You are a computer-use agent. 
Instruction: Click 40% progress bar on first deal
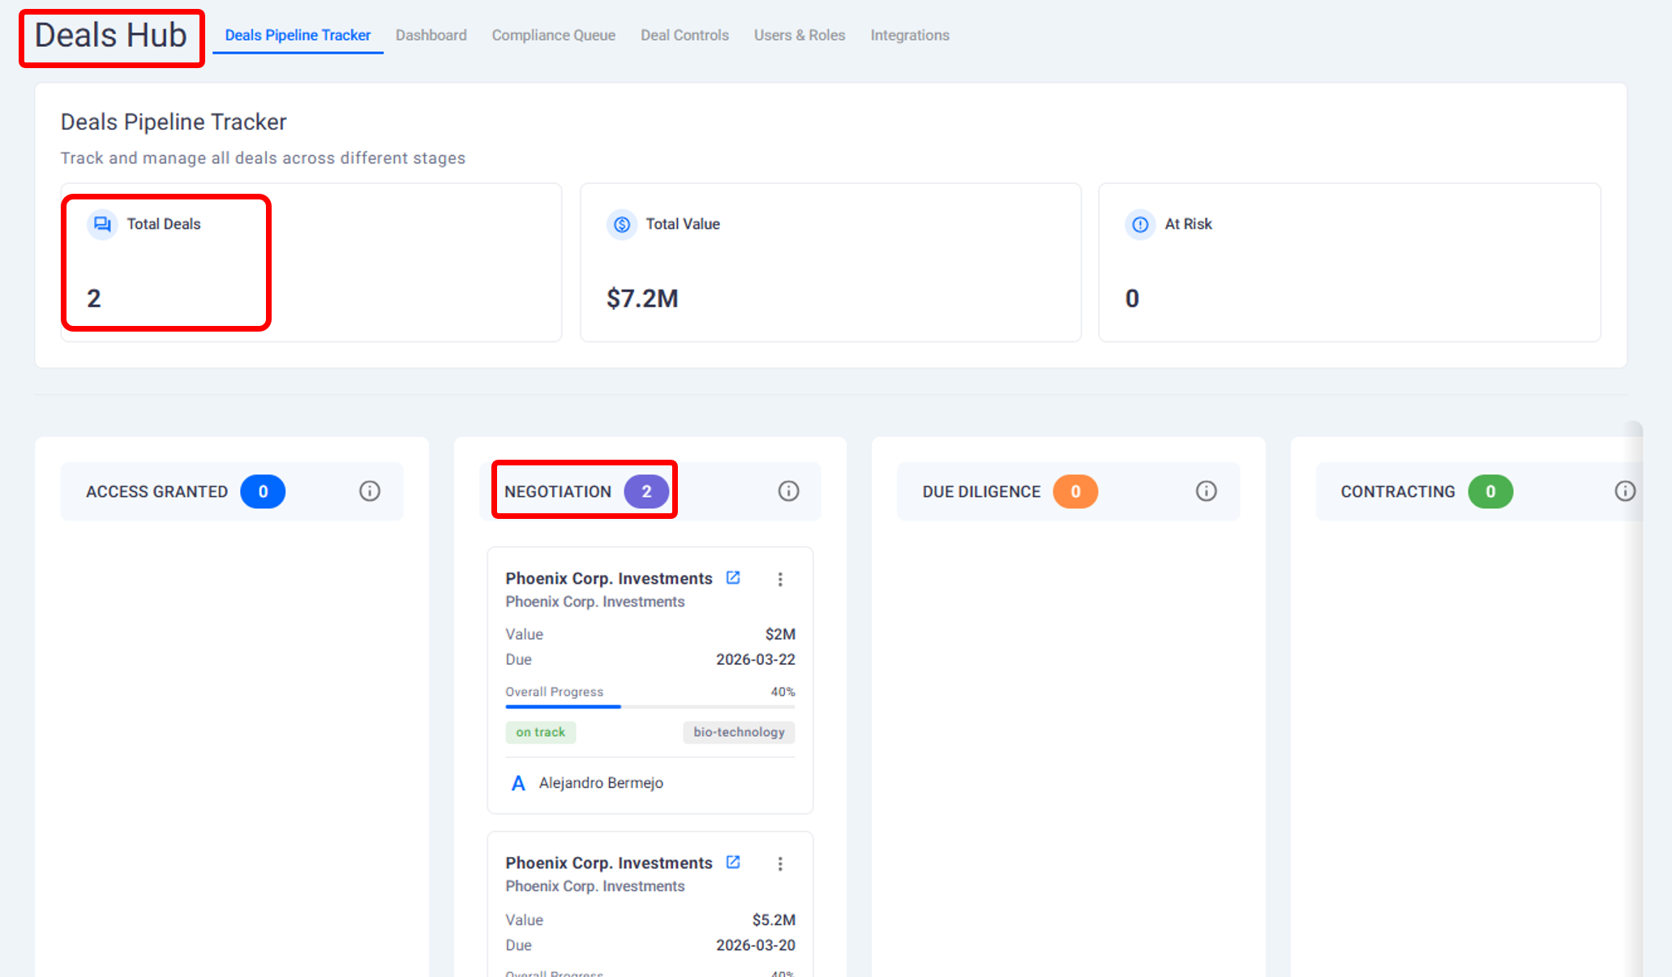(x=650, y=707)
